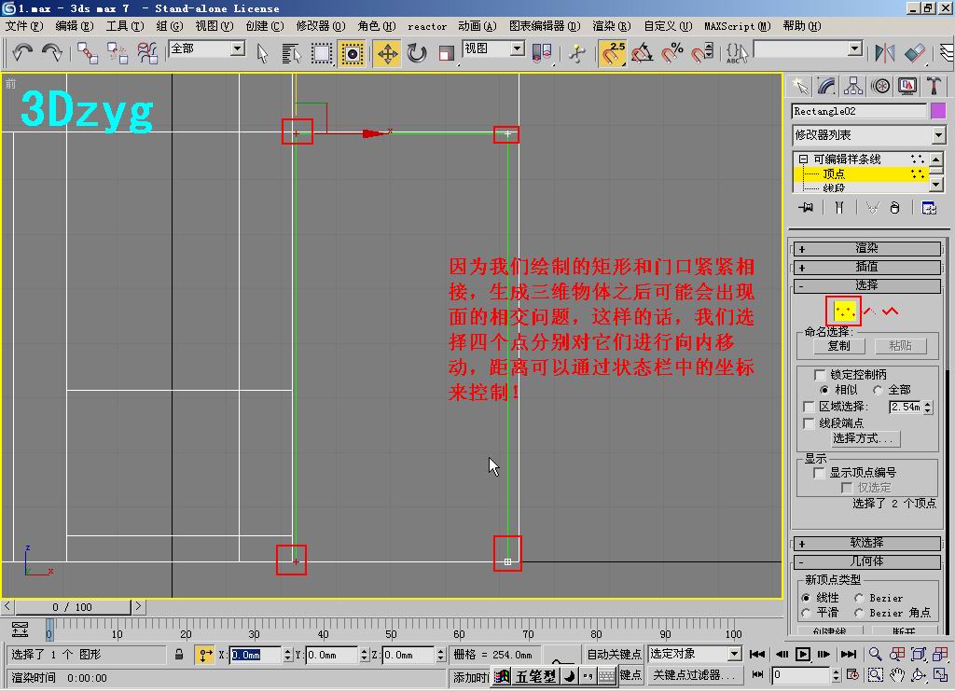Click the 选择方式... button
Viewport: 955px width, 692px height.
tap(864, 438)
